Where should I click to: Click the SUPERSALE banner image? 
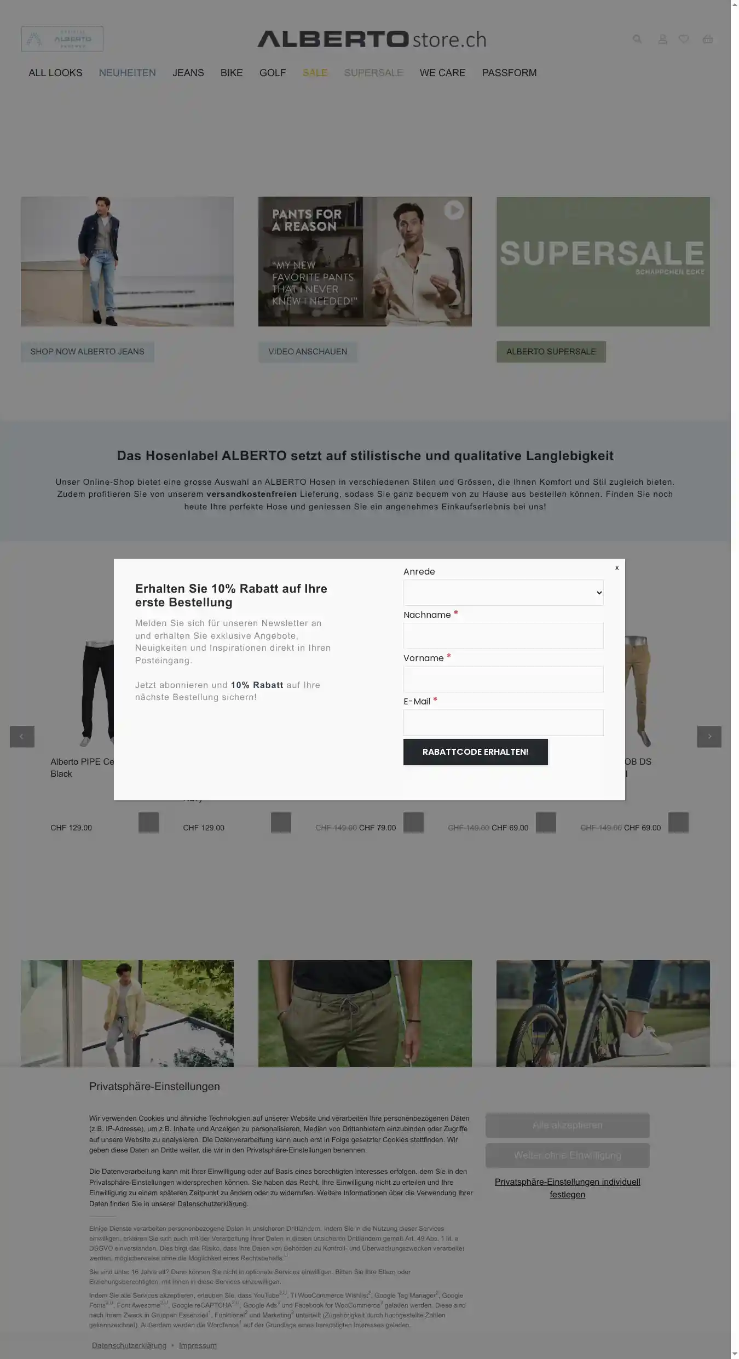(603, 261)
